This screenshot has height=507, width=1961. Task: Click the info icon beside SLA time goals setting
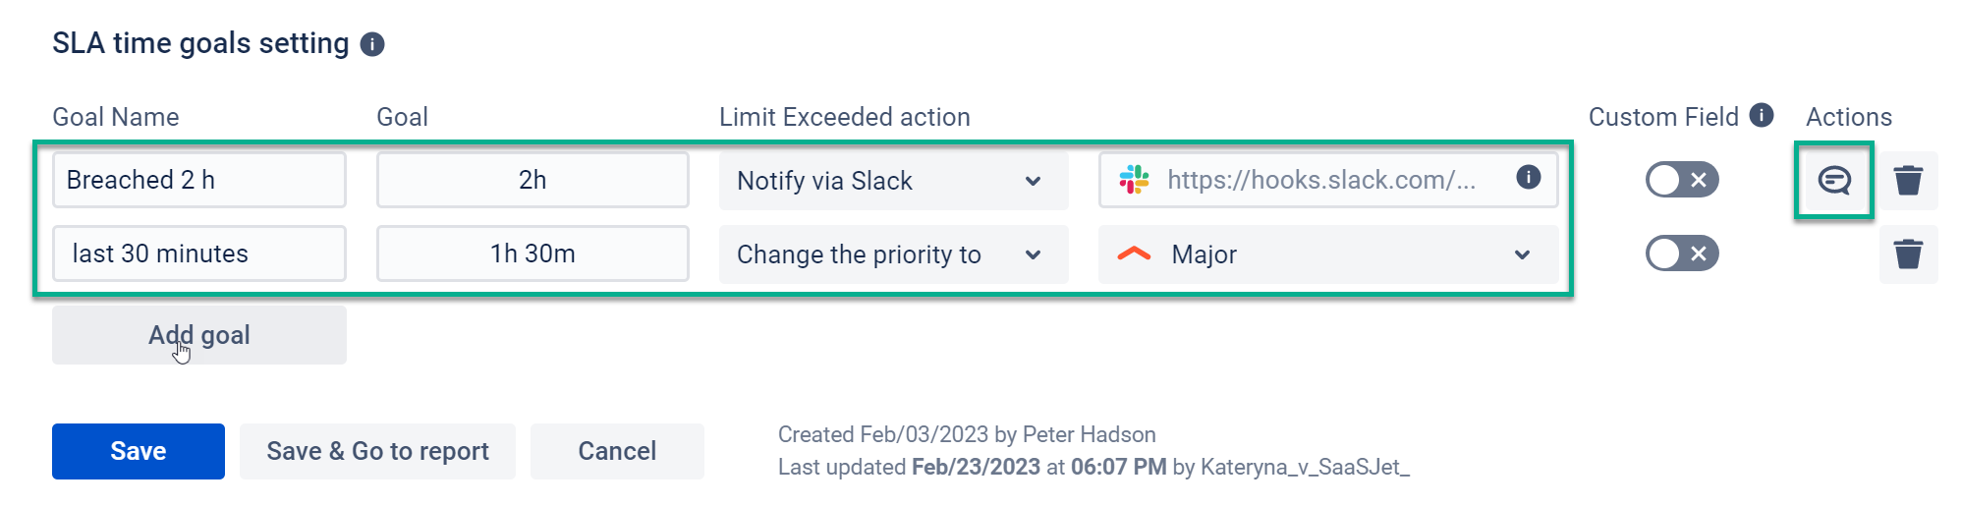pos(372,44)
